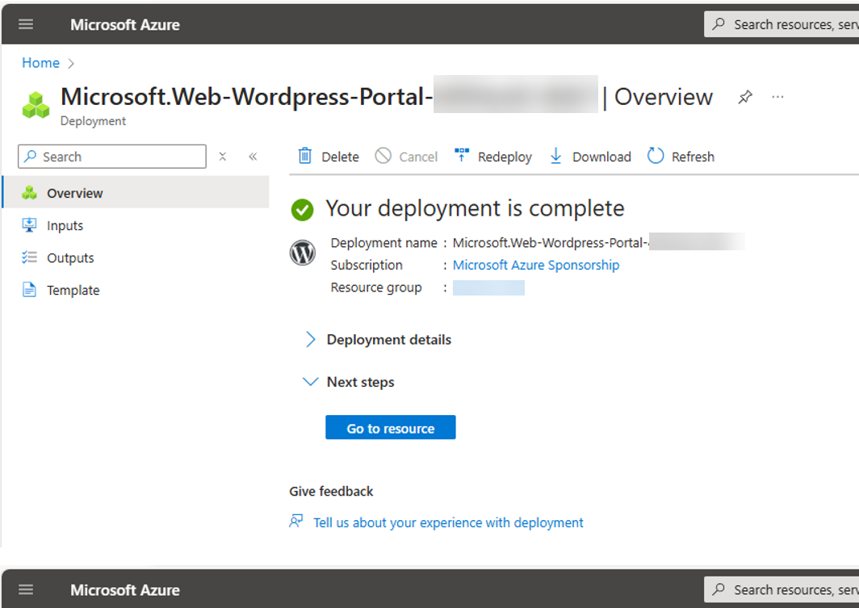Delete the deployment using trash icon
The width and height of the screenshot is (859, 608).
click(329, 157)
